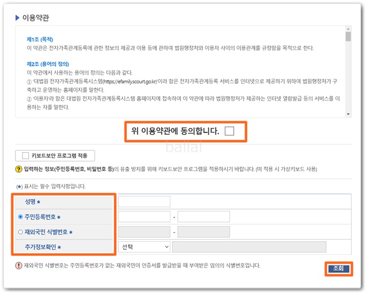
Task: Click the 성명 field label
Action: coord(30,202)
